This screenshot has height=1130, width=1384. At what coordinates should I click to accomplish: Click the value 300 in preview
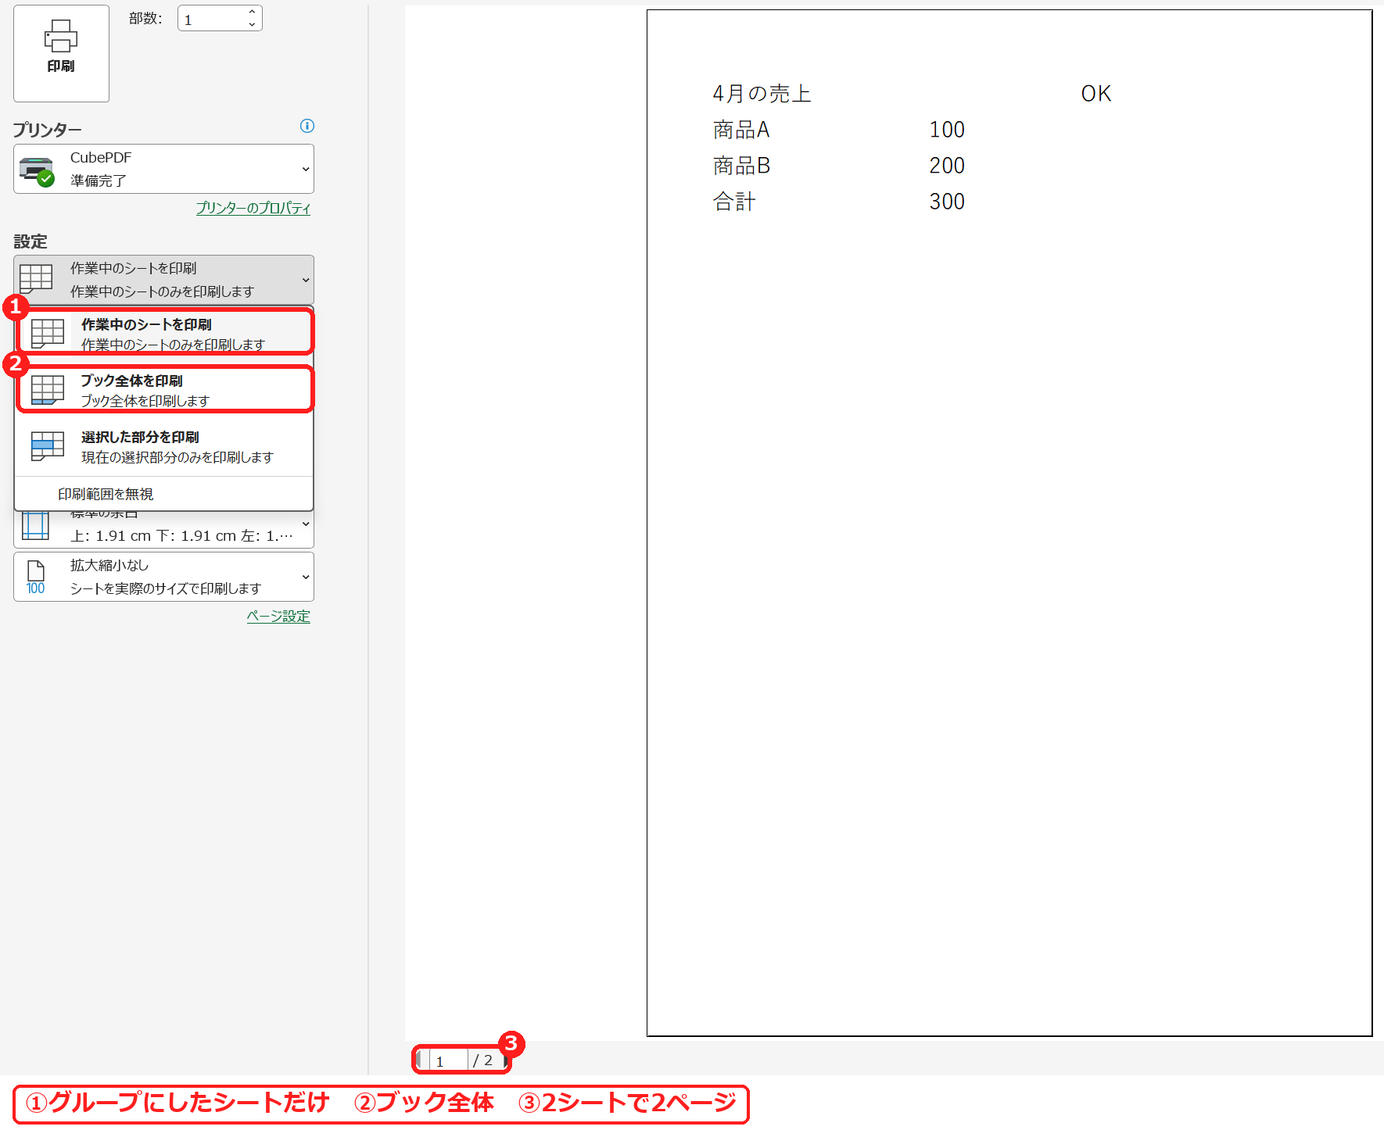[x=946, y=202]
